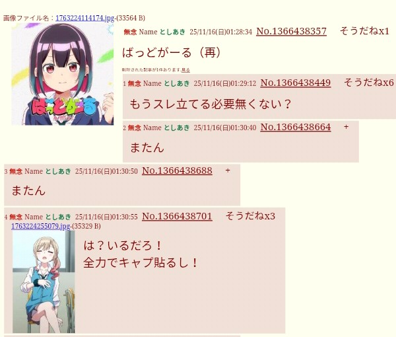Select the 無念 title on reply 1
Viewport: 396px width, 337px height.
click(135, 84)
